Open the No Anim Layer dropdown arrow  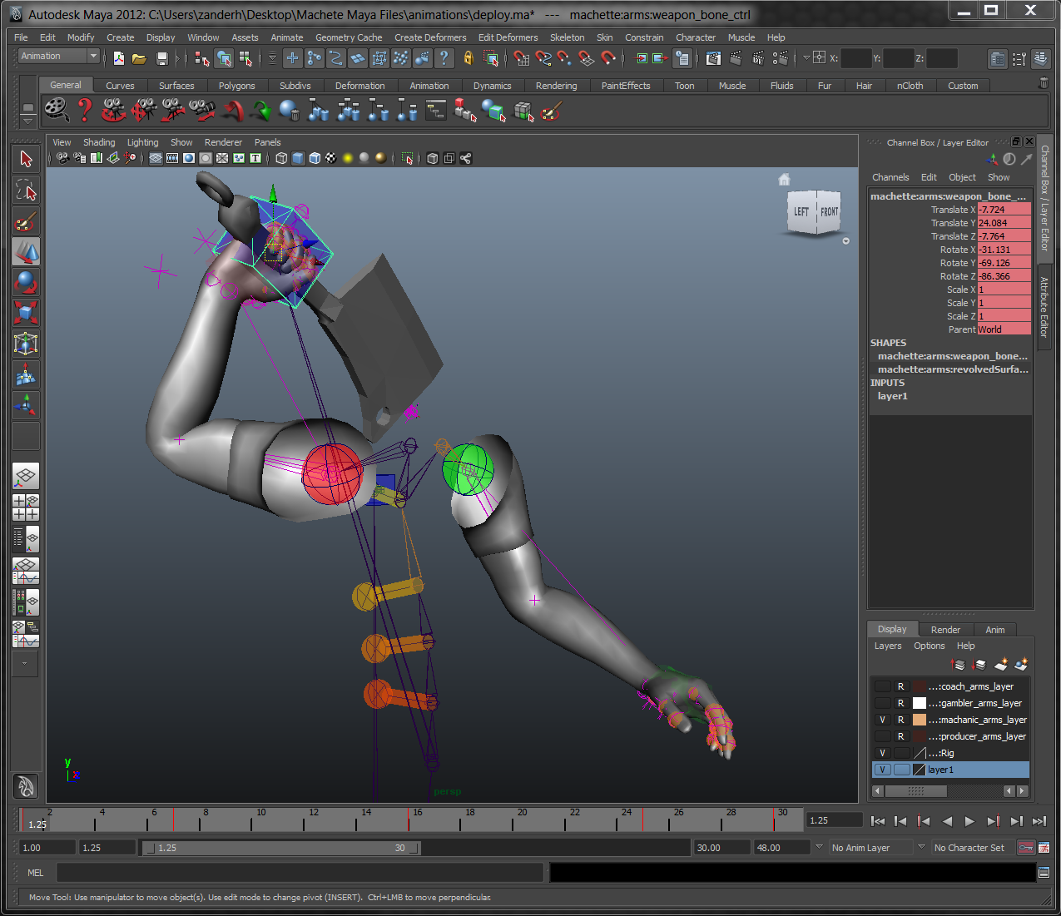[819, 847]
